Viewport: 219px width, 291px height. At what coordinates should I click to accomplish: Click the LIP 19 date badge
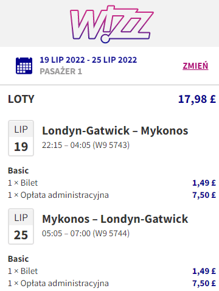tap(21, 138)
